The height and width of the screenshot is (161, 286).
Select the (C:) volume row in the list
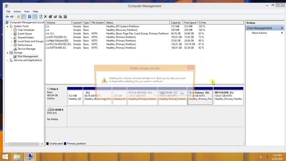pyautogui.click(x=125, y=34)
